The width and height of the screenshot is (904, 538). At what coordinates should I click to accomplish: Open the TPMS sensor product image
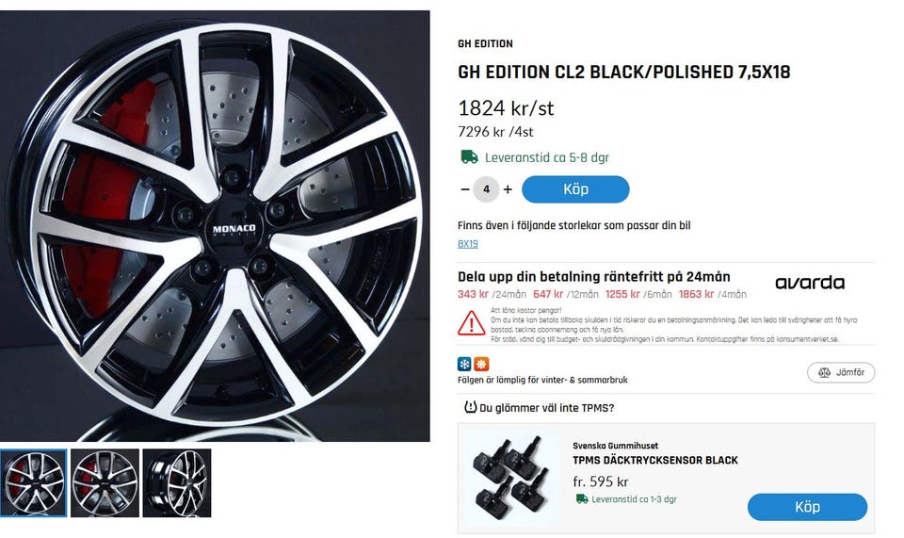pyautogui.click(x=511, y=477)
